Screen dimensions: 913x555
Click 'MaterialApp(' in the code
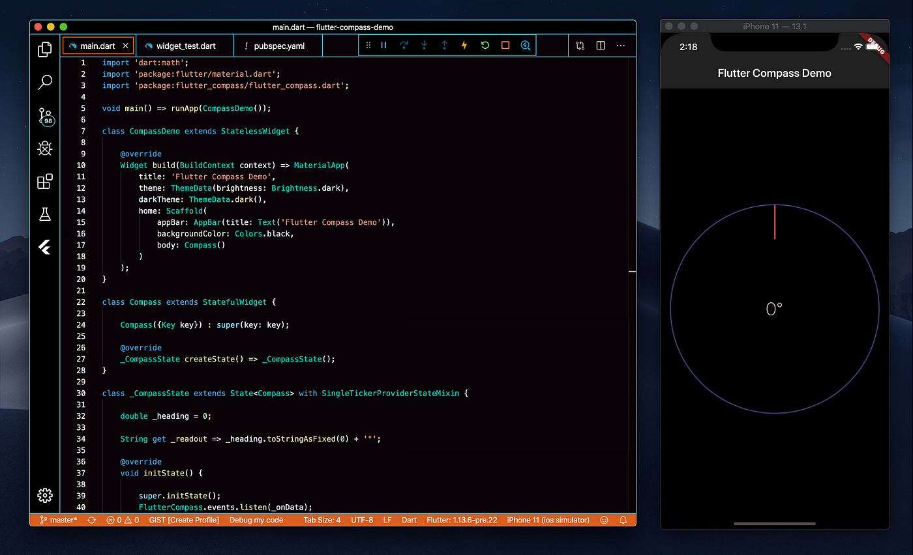tap(322, 165)
